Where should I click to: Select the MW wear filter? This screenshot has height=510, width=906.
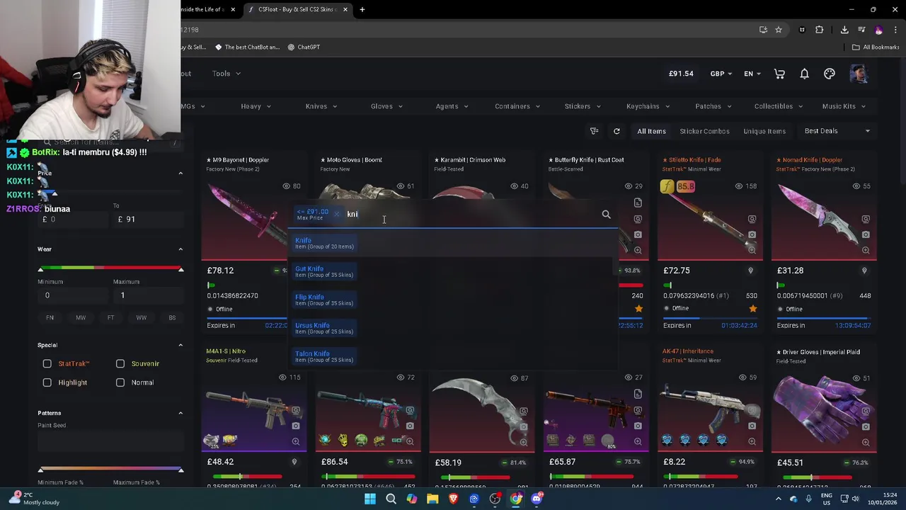(81, 317)
